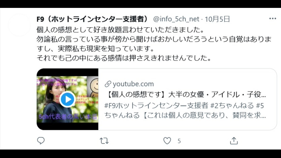This screenshot has height=158, width=281.
Task: Click the tweet line それでも己の中にある感情
Action: tap(124, 58)
